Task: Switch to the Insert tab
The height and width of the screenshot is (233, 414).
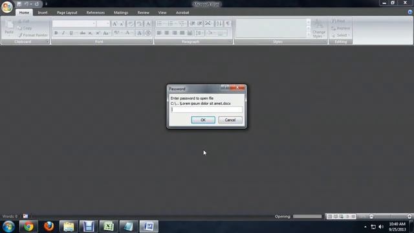Action: (x=43, y=12)
